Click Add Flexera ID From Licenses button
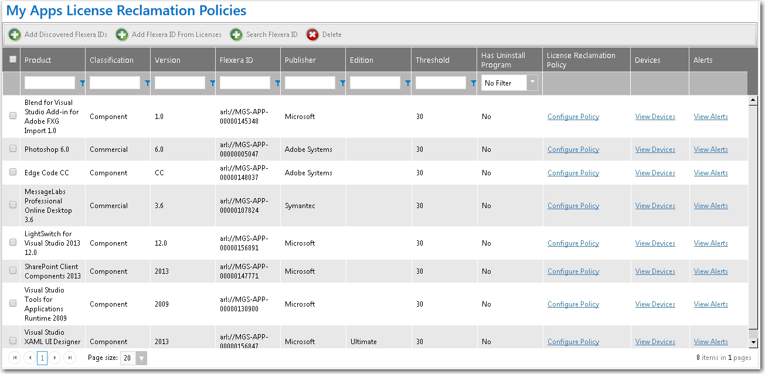Viewport: 765px width, 374px height. 169,35
